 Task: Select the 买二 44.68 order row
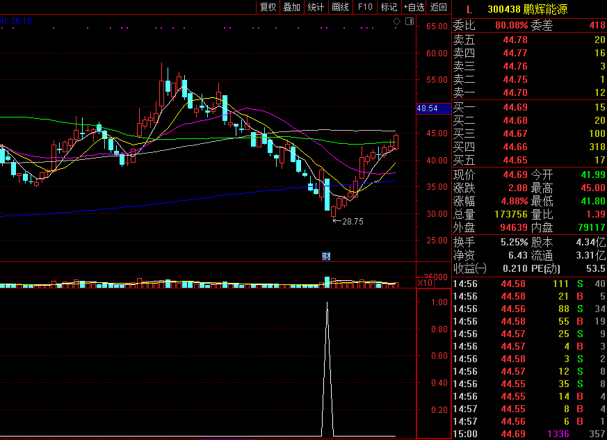[x=529, y=120]
